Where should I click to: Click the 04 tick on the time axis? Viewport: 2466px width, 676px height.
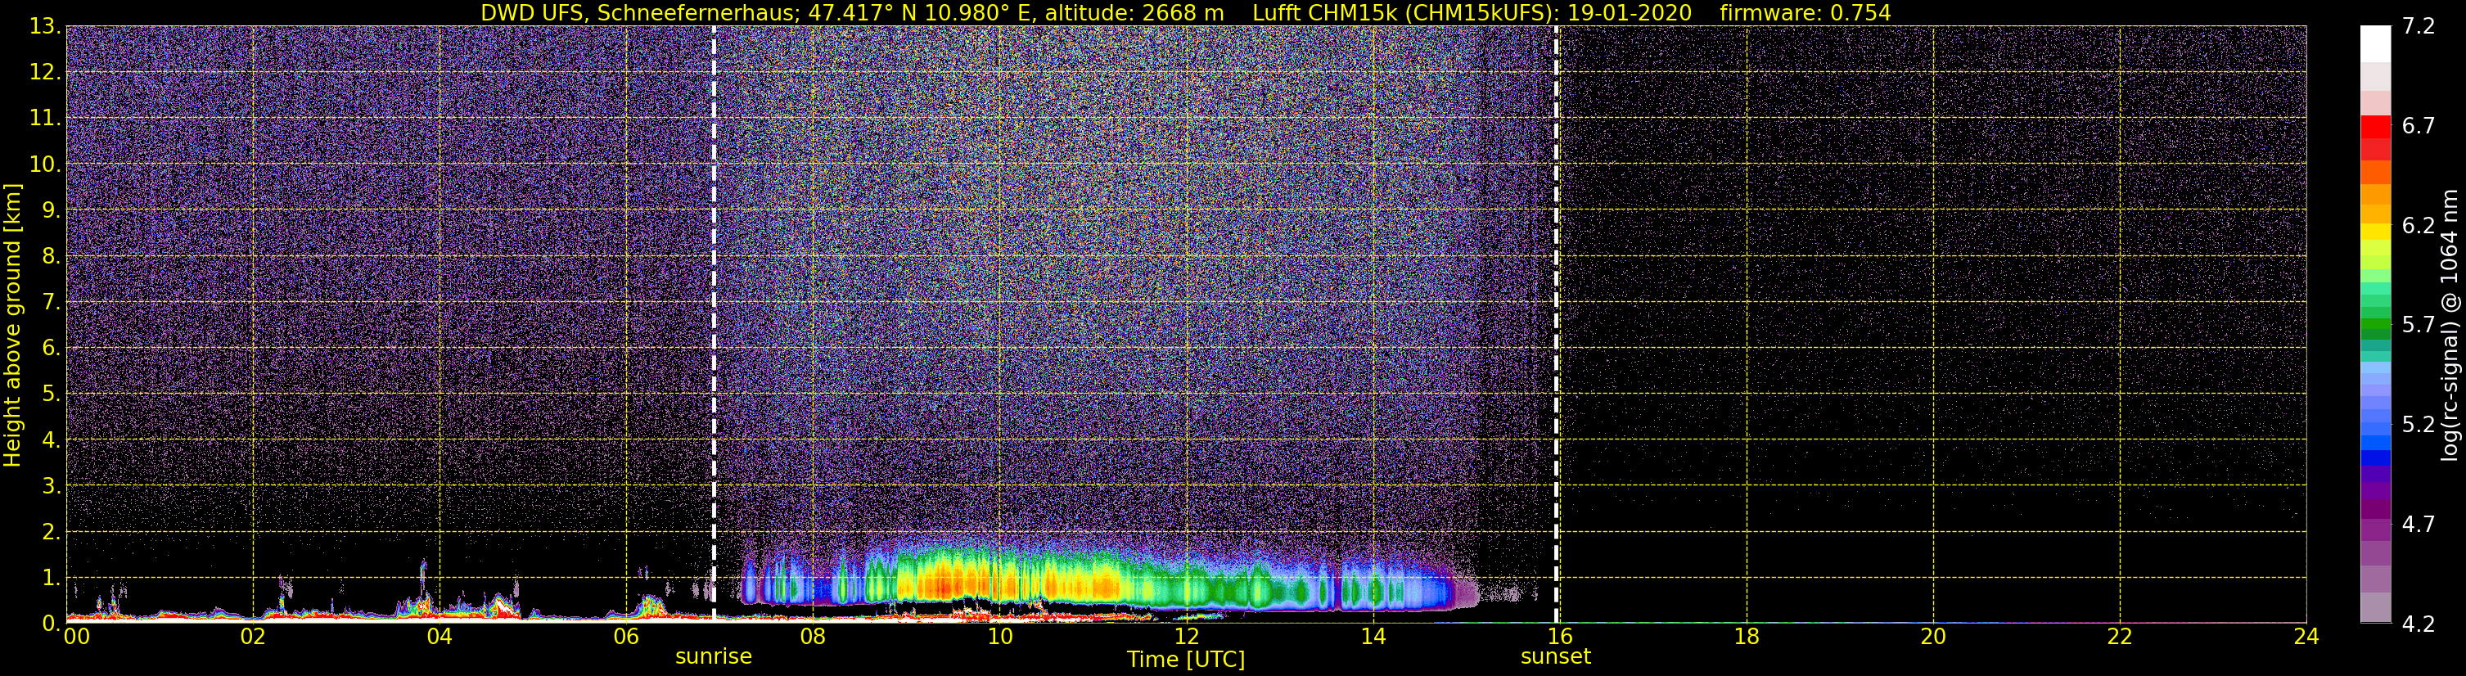(440, 637)
